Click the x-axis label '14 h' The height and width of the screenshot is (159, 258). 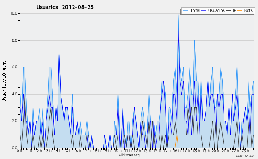[157, 150]
